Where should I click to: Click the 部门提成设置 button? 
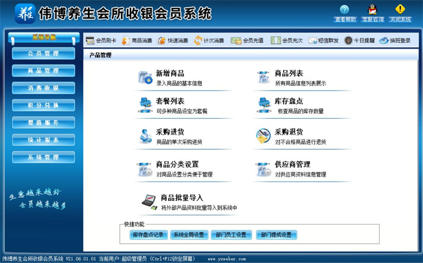pyautogui.click(x=276, y=235)
